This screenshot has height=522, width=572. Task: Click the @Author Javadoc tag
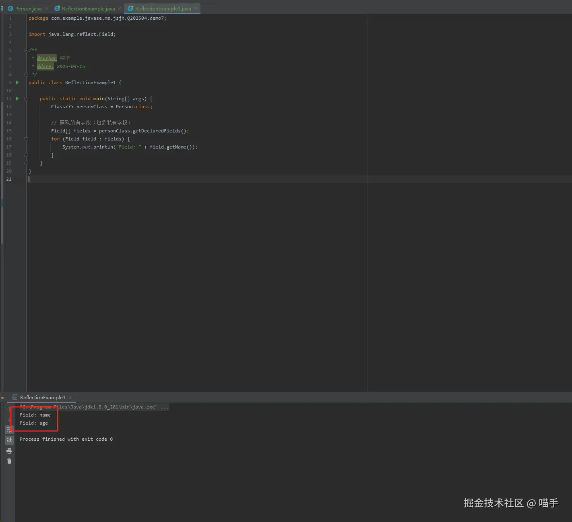click(x=47, y=58)
